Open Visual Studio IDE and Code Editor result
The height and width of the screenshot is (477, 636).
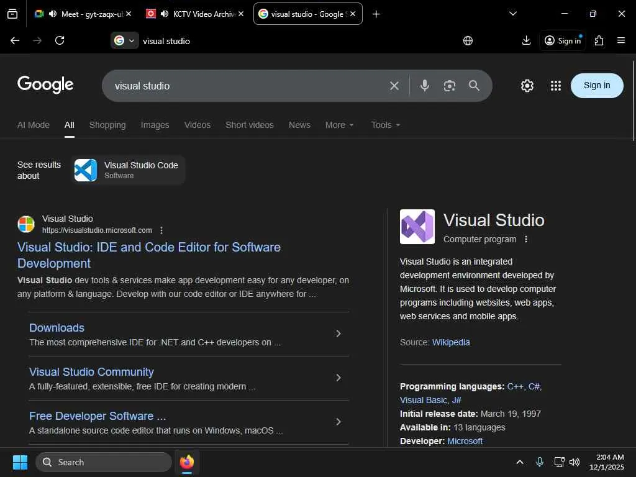pos(149,255)
